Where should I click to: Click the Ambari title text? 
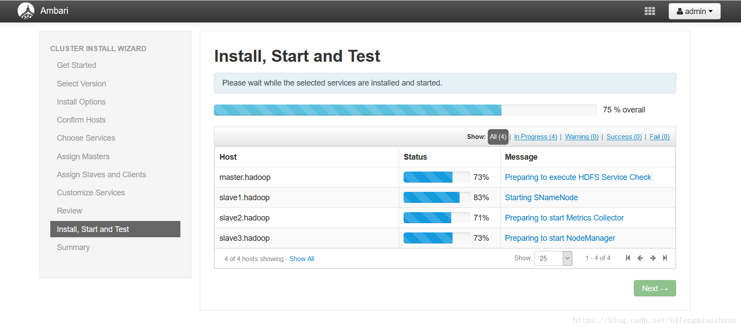coord(54,11)
